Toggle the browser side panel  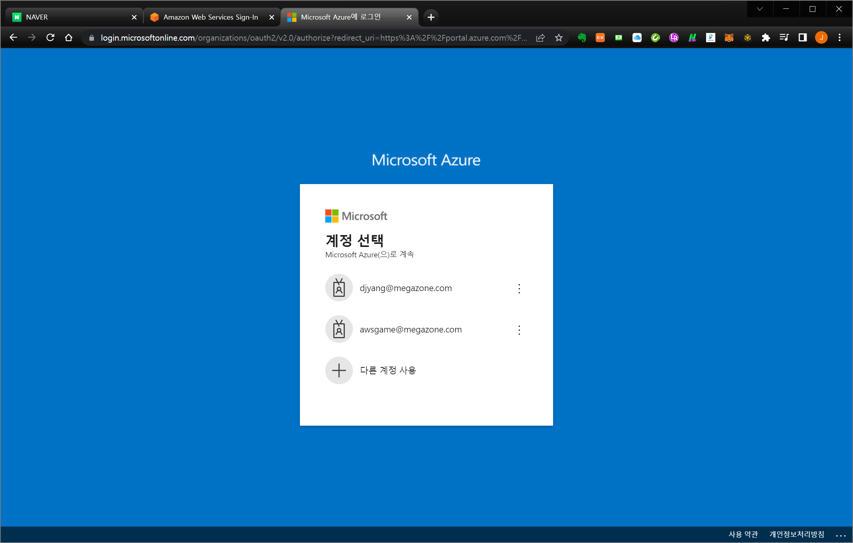[x=802, y=38]
